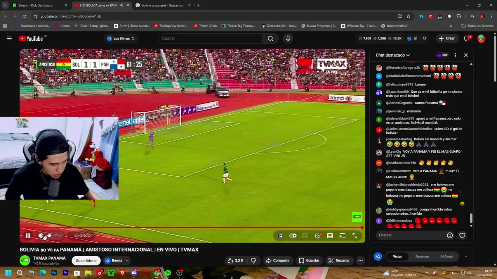Pause the live video

click(28, 236)
